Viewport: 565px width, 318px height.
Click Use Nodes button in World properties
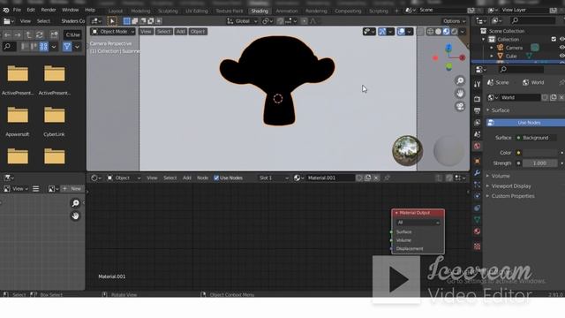pyautogui.click(x=526, y=123)
